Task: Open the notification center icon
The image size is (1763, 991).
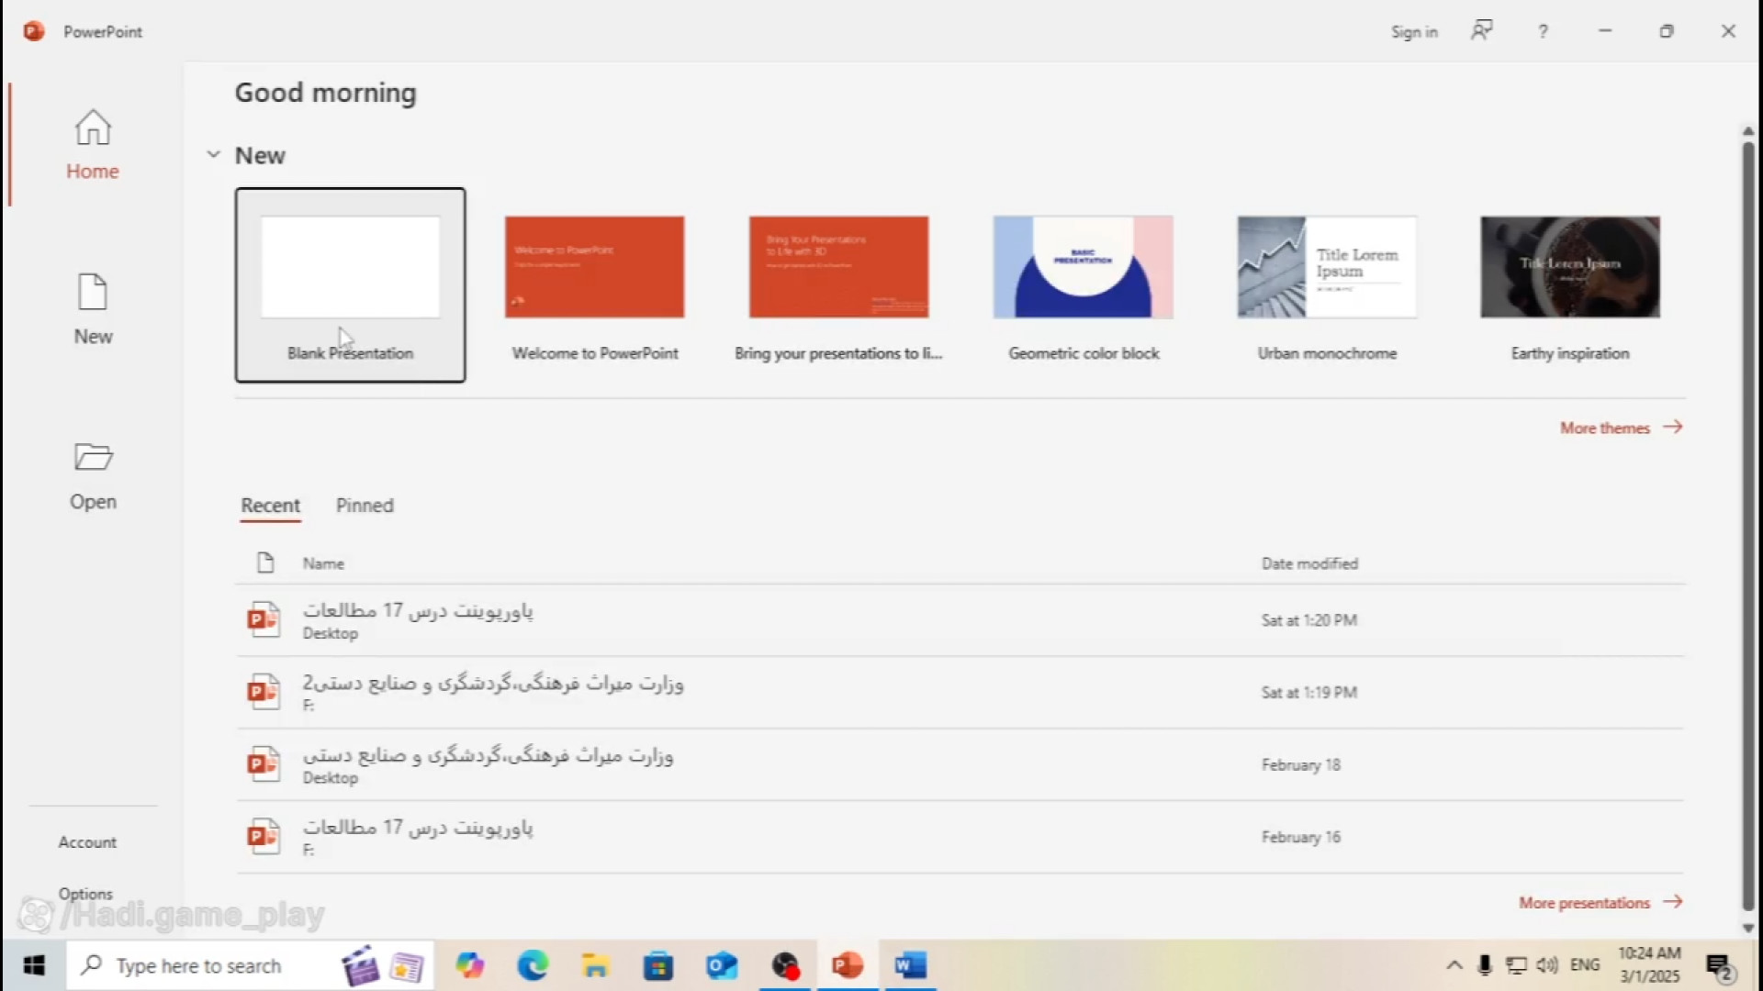Action: tap(1719, 966)
